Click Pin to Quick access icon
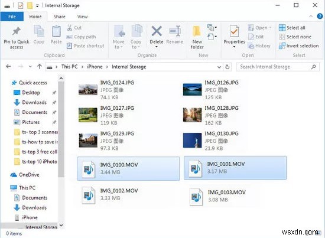 (x=17, y=31)
